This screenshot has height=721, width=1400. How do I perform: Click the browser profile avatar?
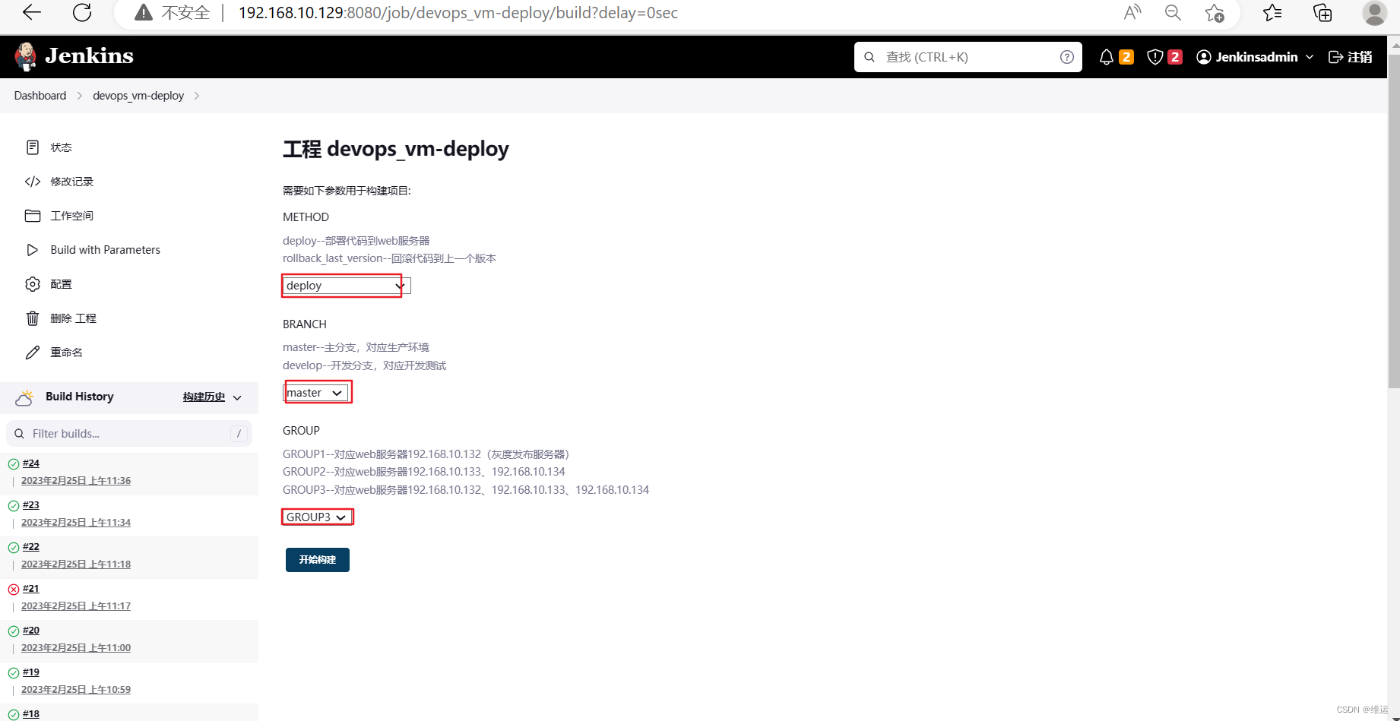tap(1374, 13)
